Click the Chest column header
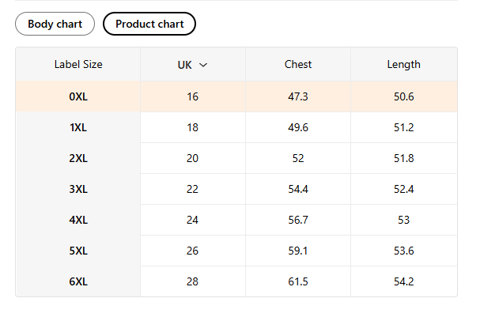480x317 pixels. coord(298,64)
